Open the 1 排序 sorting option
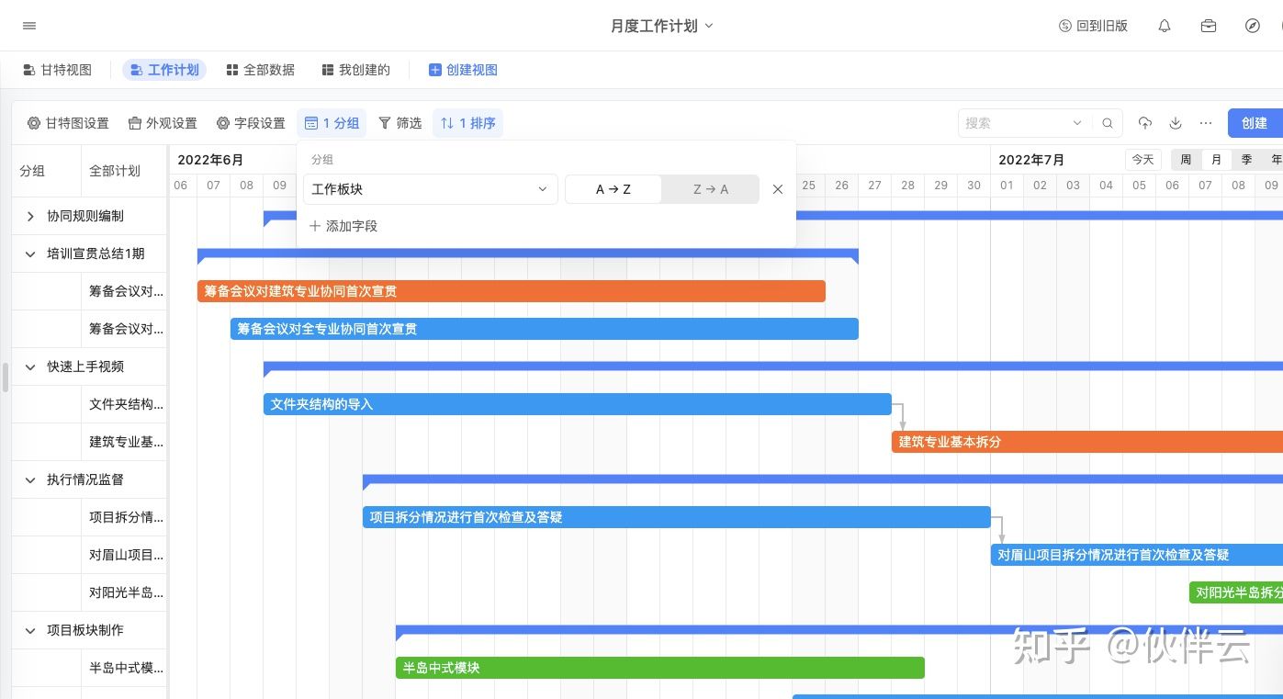Screen dimensions: 1283x699 click(467, 123)
